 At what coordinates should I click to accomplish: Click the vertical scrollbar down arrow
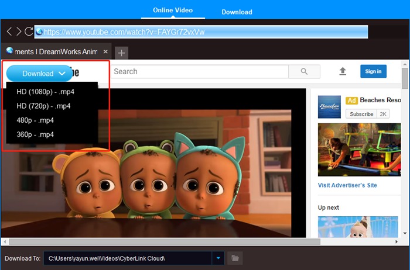pyautogui.click(x=405, y=234)
